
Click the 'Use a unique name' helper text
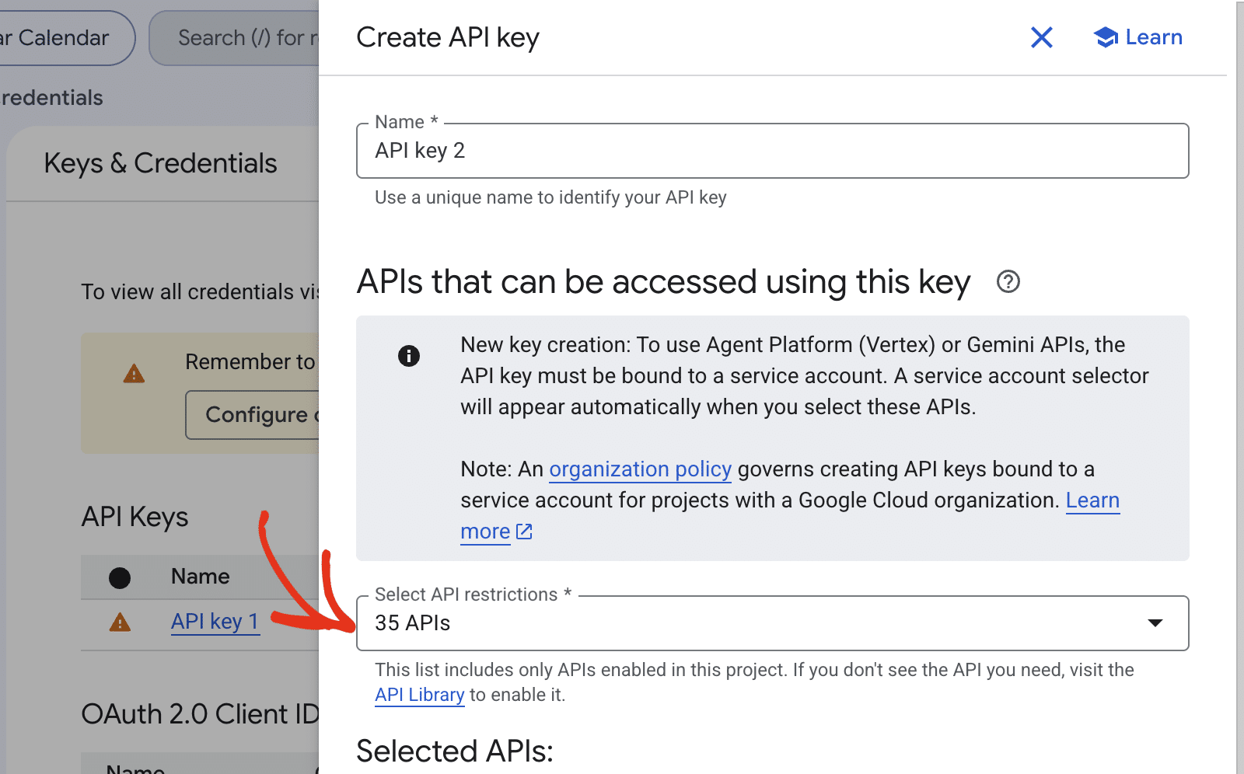click(550, 197)
